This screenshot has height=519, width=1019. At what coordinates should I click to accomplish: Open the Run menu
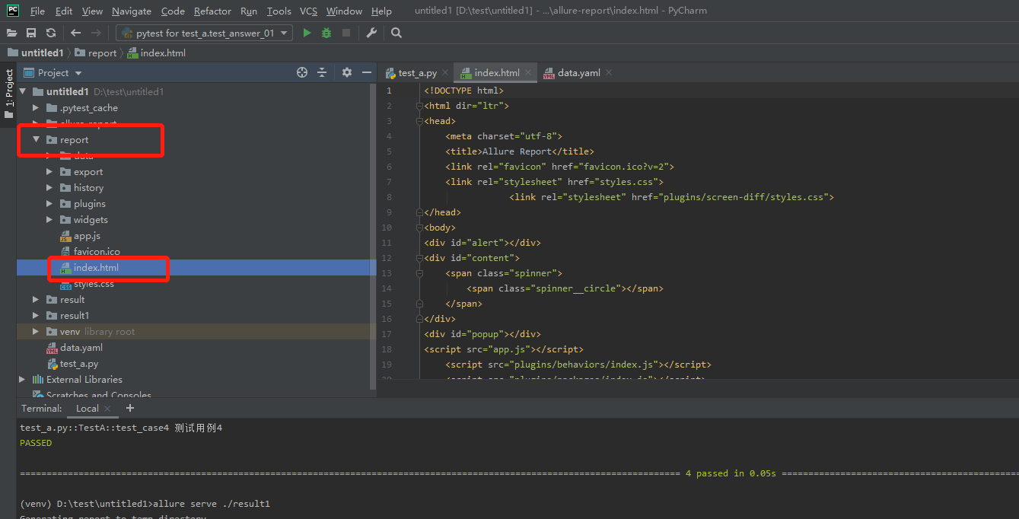pos(249,11)
